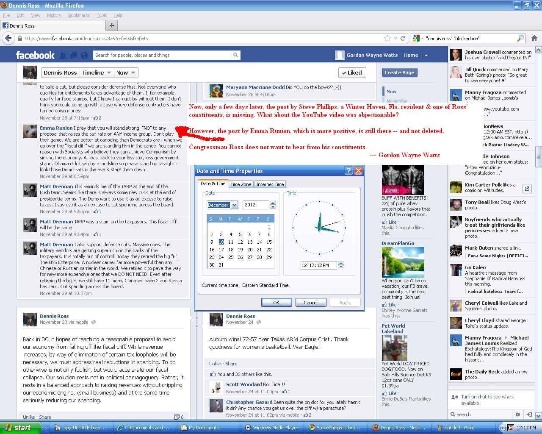The height and width of the screenshot is (434, 542).
Task: Click time stepper down arrow
Action: click(x=341, y=267)
